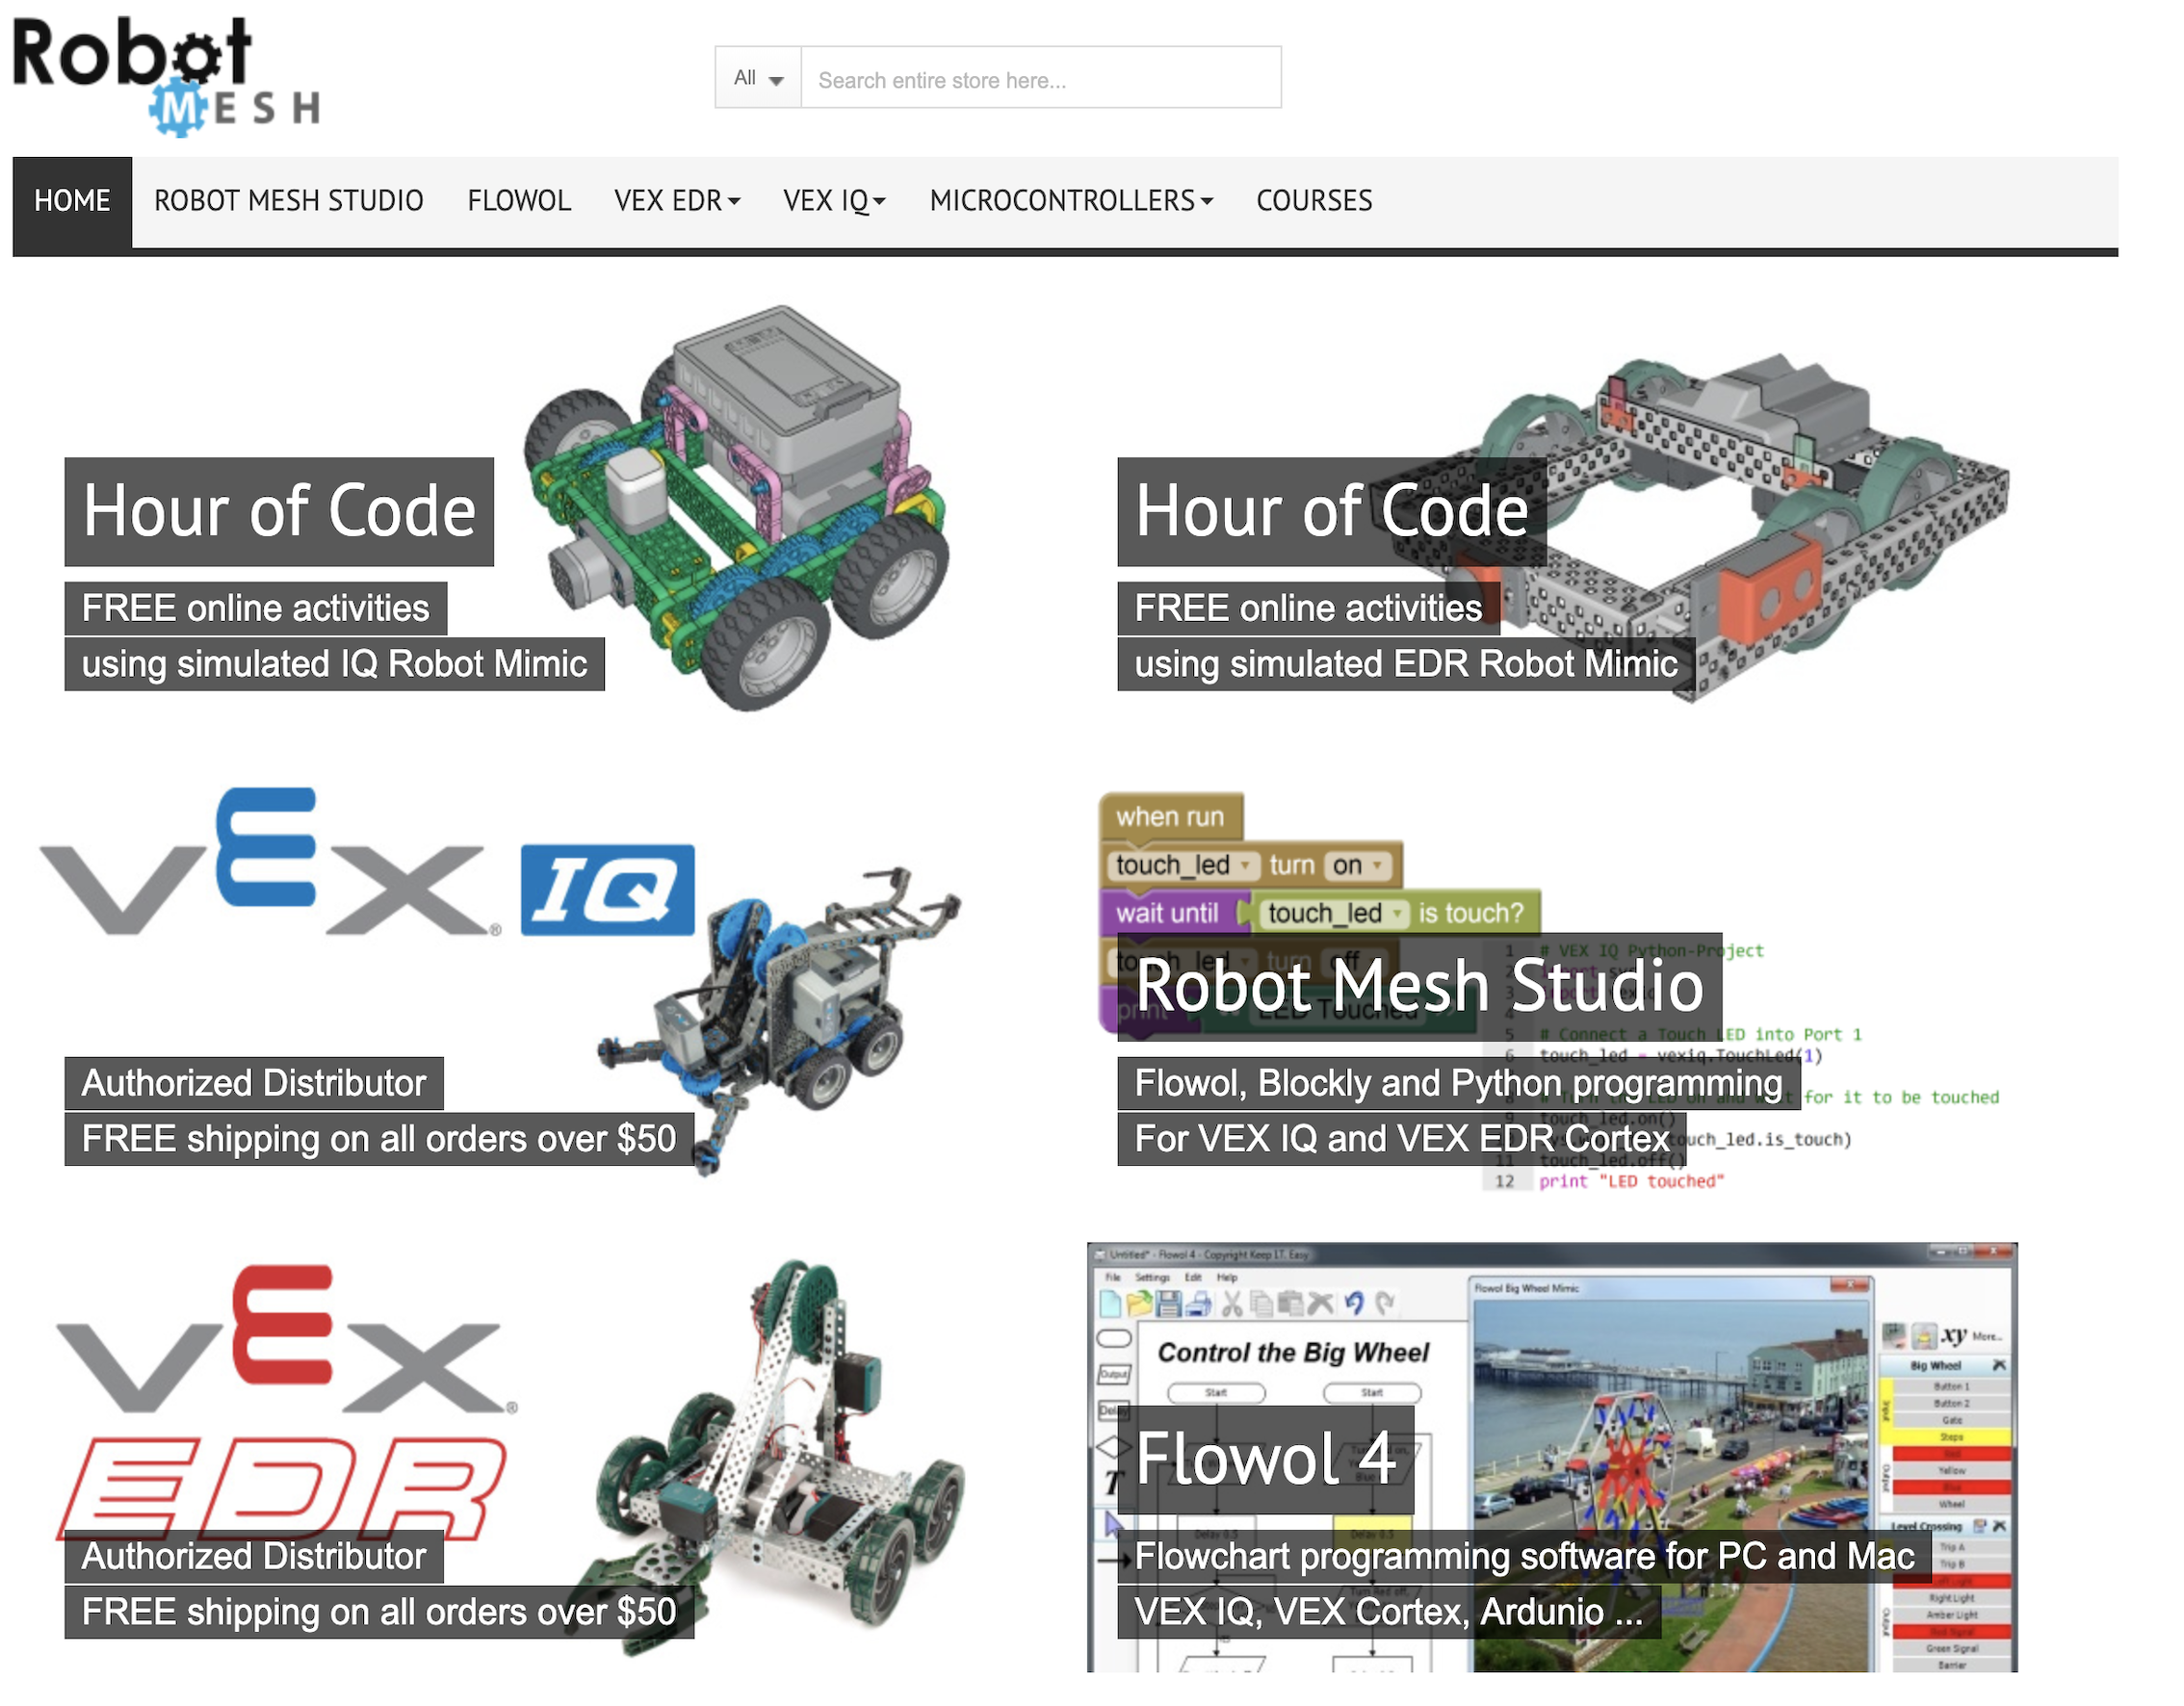Click using simulated EDR Robot Mimic caption
The image size is (2184, 1706).
[x=1405, y=665]
